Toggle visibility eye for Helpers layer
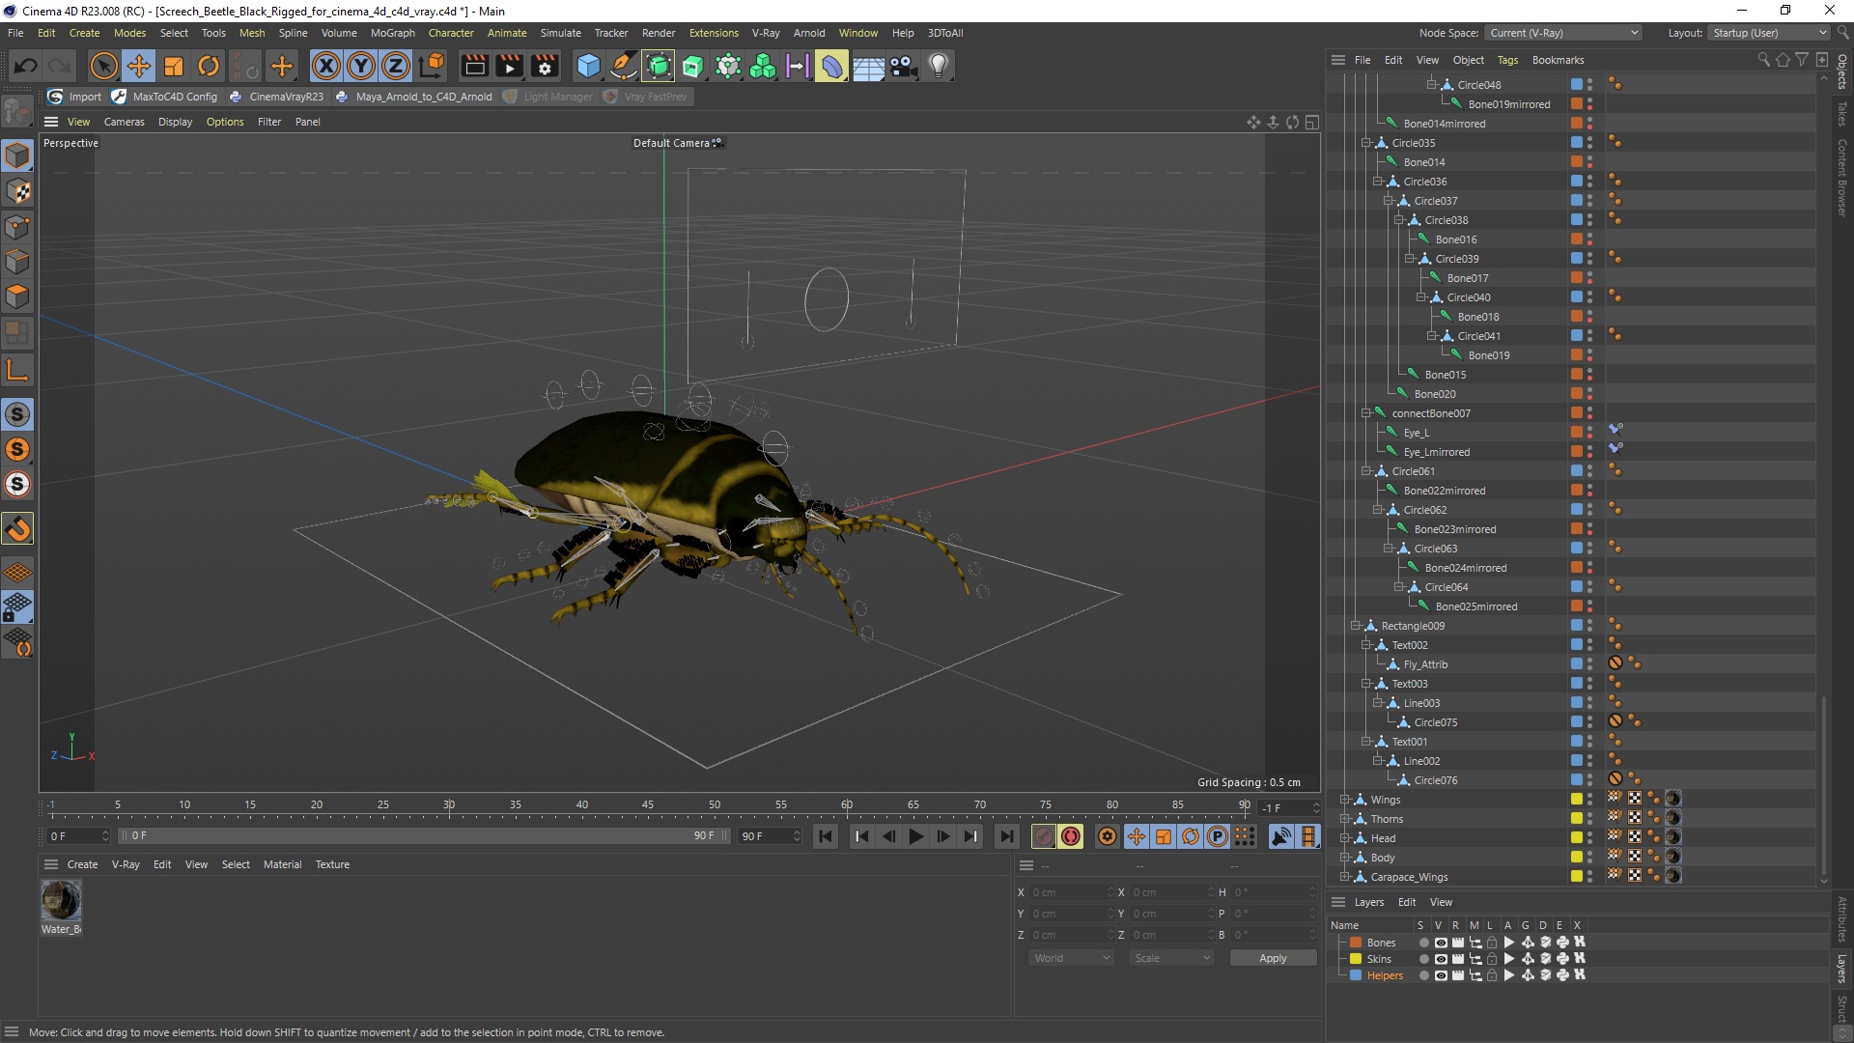 1440,975
